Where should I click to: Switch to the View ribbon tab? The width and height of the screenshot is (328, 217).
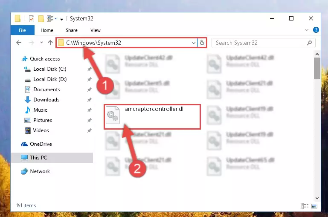click(96, 30)
